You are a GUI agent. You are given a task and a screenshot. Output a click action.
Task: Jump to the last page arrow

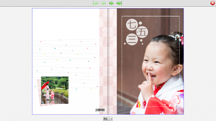[x=119, y=3]
